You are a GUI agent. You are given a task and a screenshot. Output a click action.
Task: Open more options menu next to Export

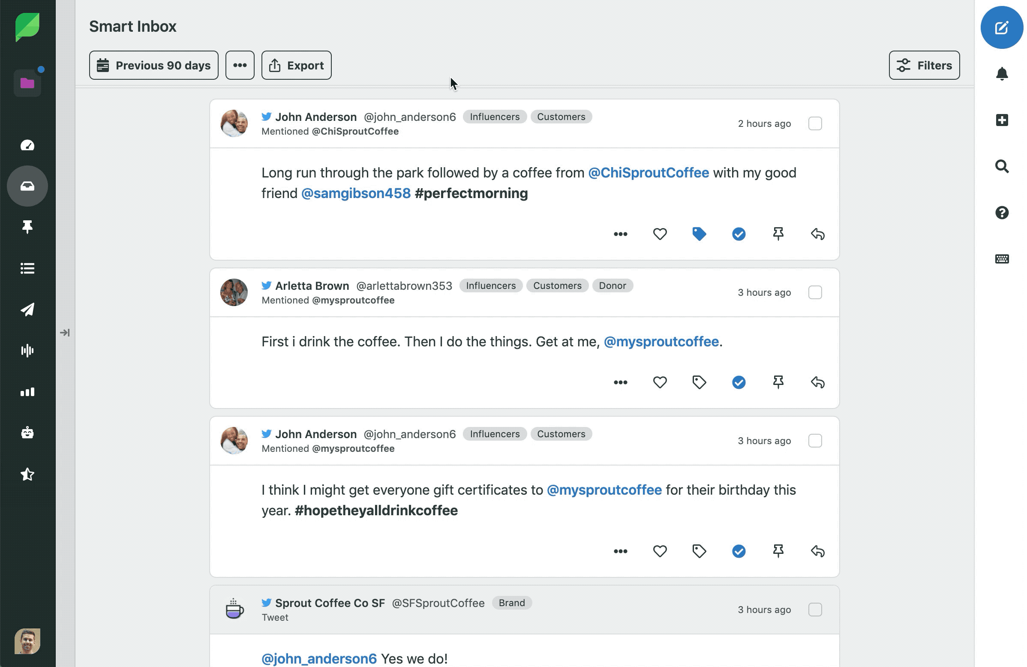pos(240,65)
